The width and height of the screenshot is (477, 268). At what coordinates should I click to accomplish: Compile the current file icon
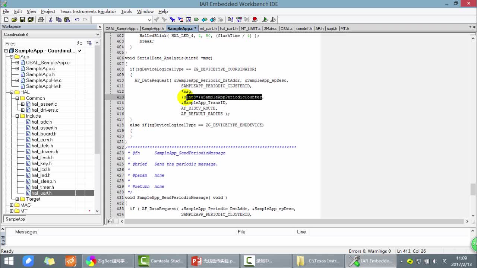pyautogui.click(x=230, y=19)
